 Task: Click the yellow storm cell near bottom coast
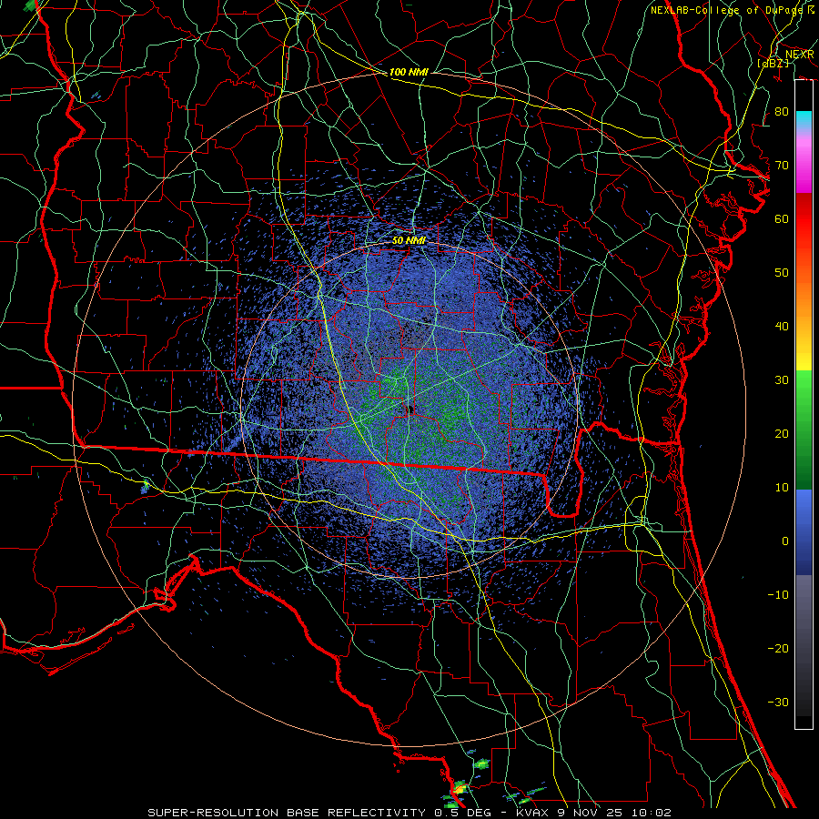(460, 787)
